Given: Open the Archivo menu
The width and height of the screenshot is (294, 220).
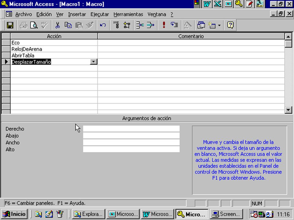Looking at the screenshot, I should point(24,14).
